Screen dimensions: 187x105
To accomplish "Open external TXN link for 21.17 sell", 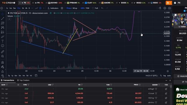I will click(x=166, y=102).
